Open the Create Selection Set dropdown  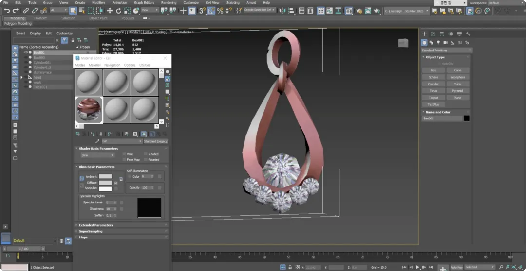[x=260, y=10]
